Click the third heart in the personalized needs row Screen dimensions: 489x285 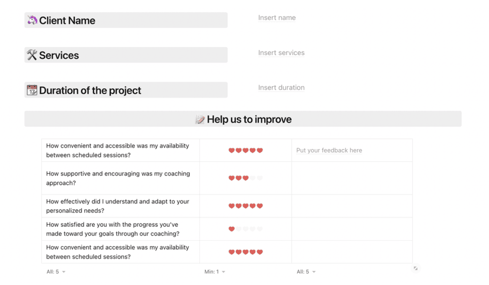[x=245, y=206]
